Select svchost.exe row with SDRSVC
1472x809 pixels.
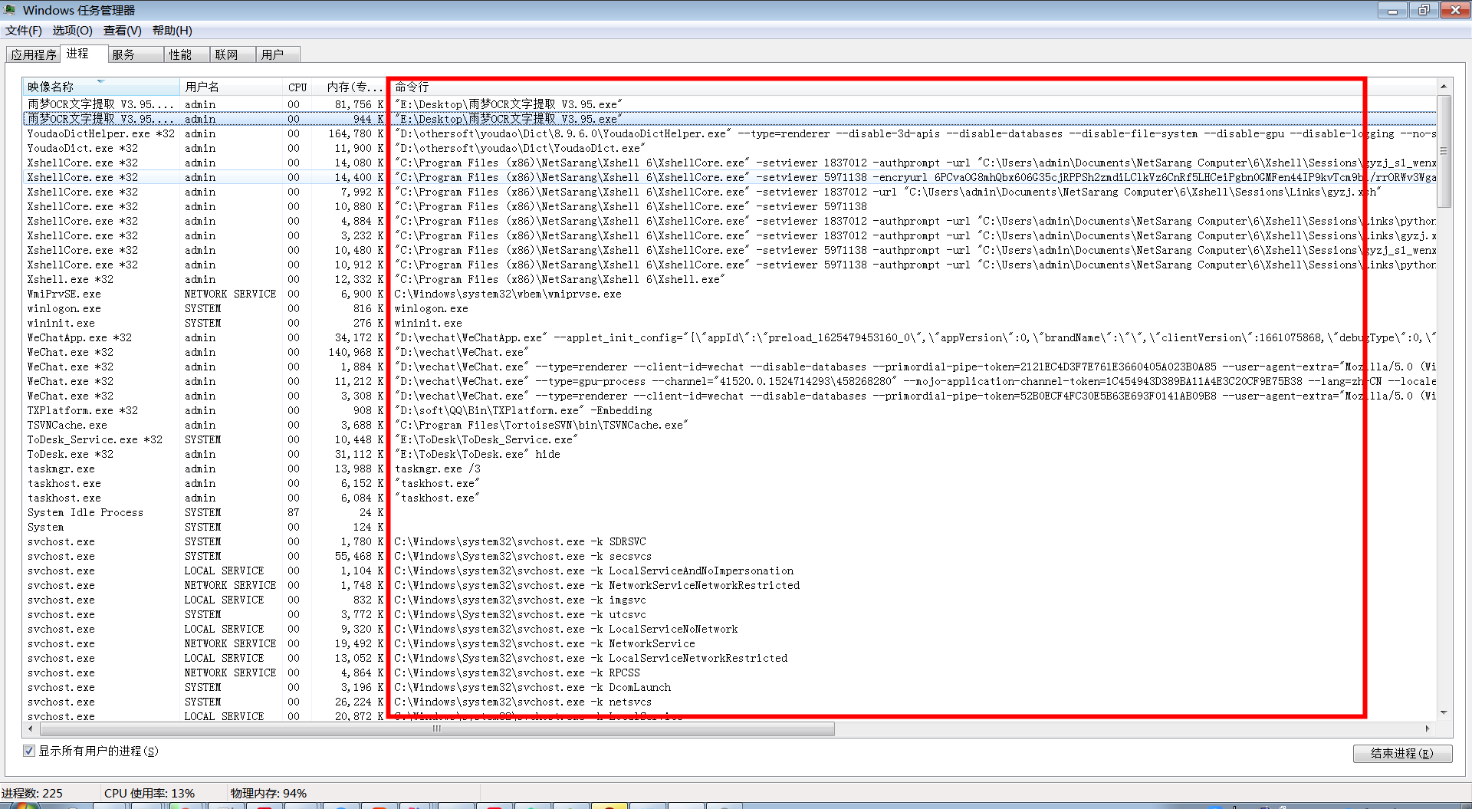(730, 541)
